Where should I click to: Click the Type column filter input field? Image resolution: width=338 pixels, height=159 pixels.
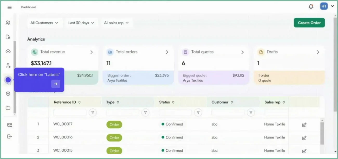point(122,113)
